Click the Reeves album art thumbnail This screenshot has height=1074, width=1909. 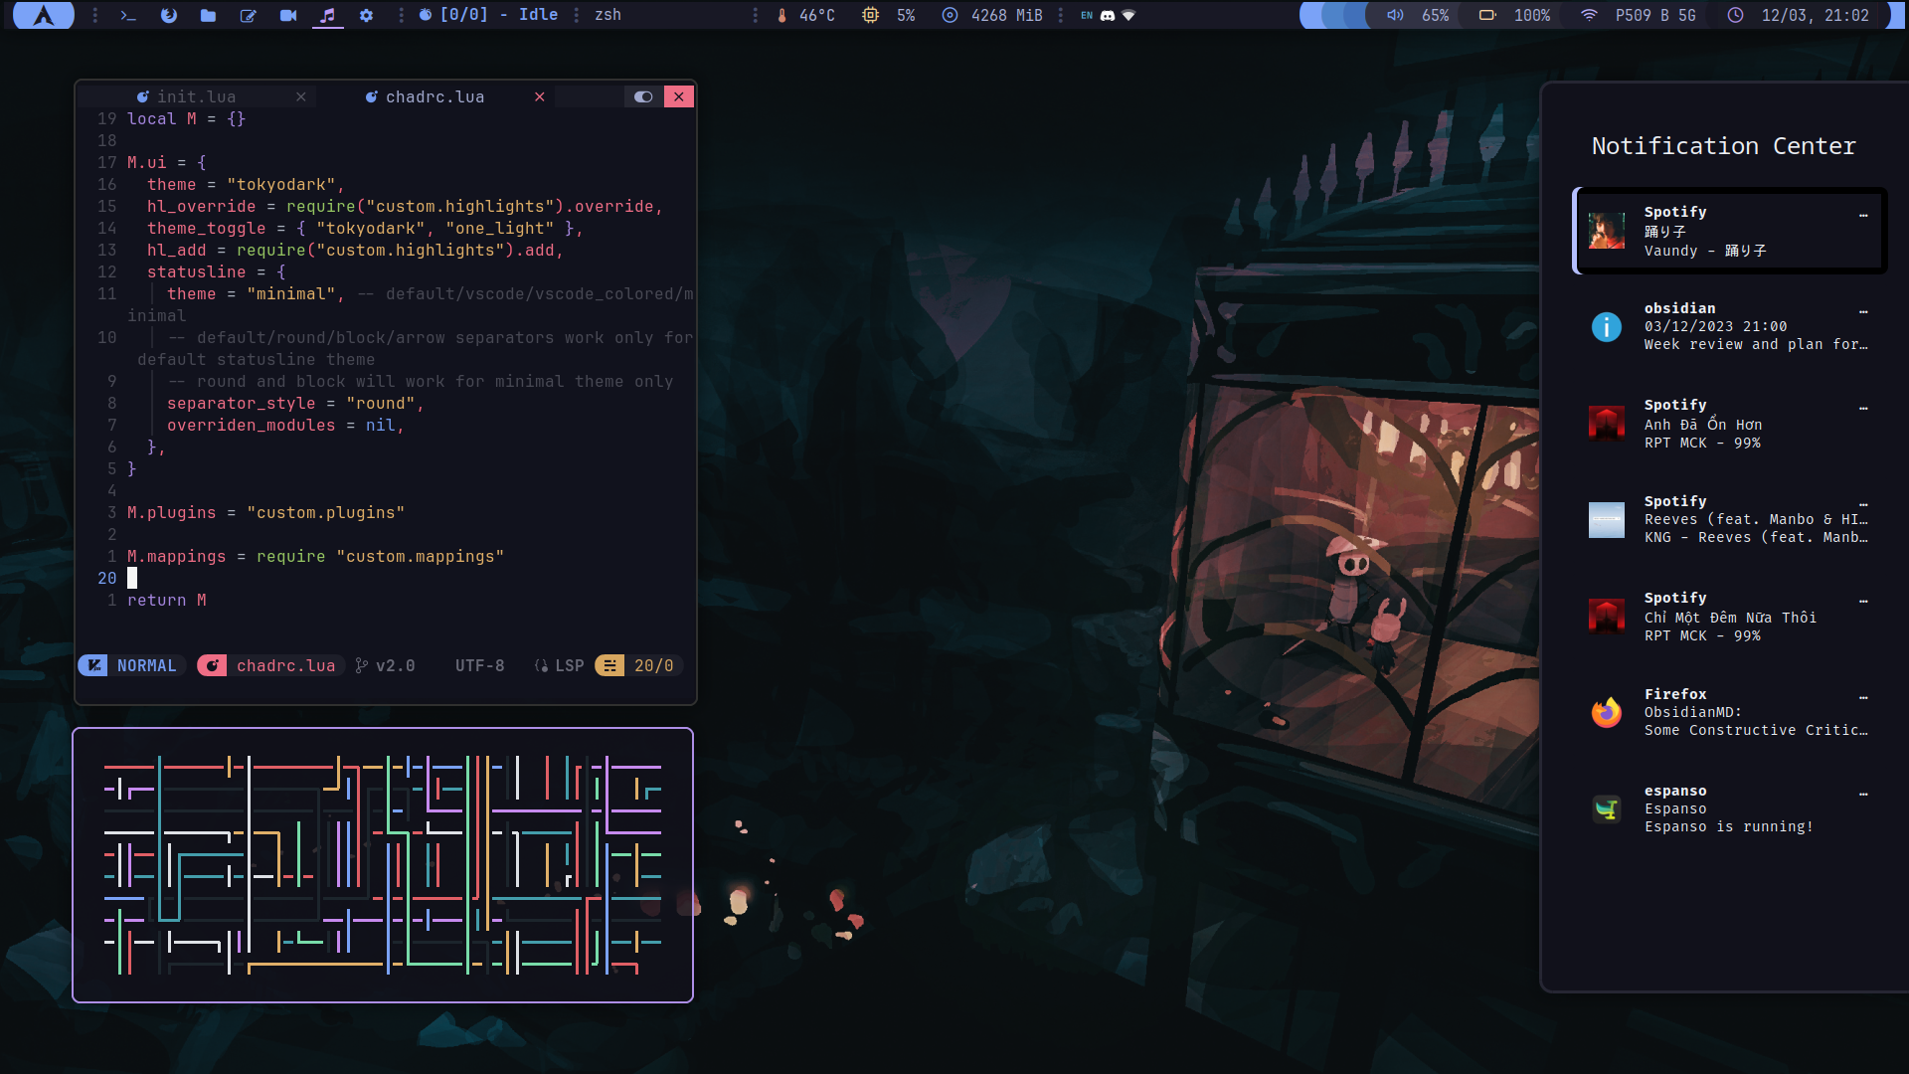[1606, 519]
